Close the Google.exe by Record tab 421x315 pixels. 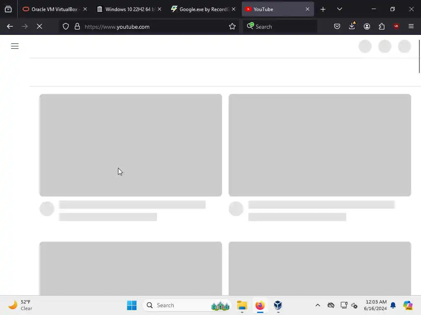click(234, 9)
